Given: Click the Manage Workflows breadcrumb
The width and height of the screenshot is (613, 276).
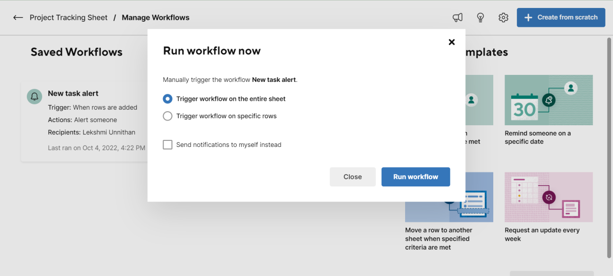Looking at the screenshot, I should coord(156,17).
